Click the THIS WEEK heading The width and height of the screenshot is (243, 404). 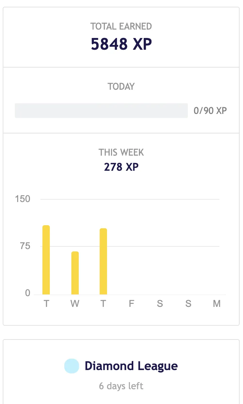(121, 152)
